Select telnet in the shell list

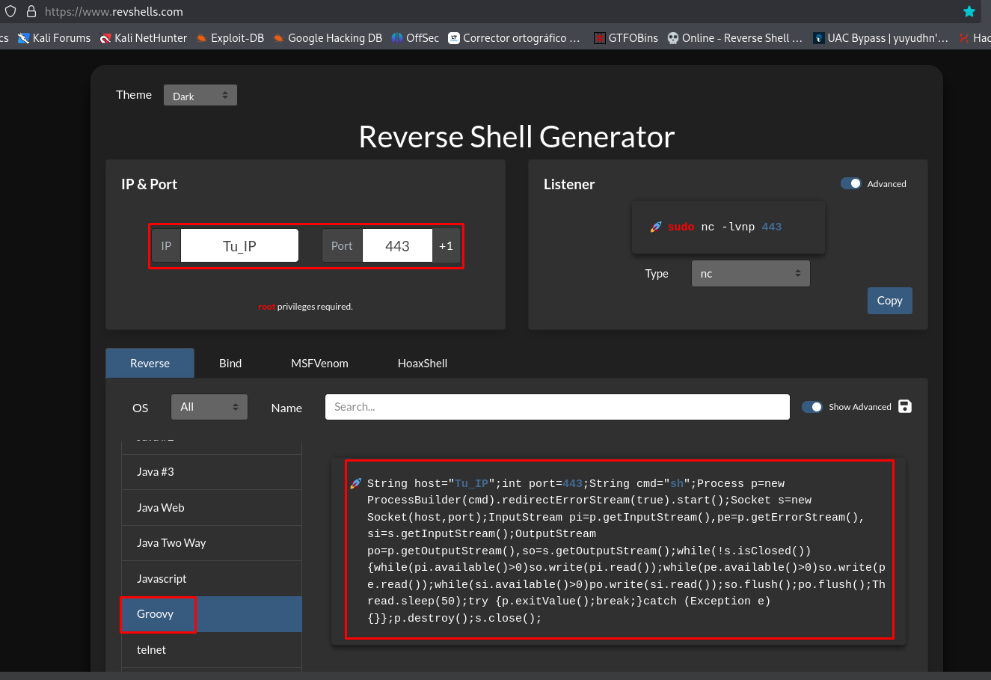(x=212, y=650)
